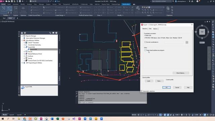This screenshot has width=215, height=121.
Task: Toggle the Automatic selection checkbox
Action: pyautogui.click(x=141, y=91)
